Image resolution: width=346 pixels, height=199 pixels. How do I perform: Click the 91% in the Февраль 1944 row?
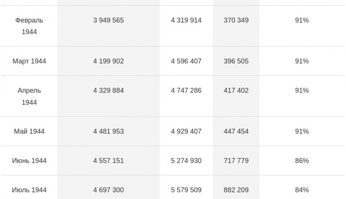302,20
